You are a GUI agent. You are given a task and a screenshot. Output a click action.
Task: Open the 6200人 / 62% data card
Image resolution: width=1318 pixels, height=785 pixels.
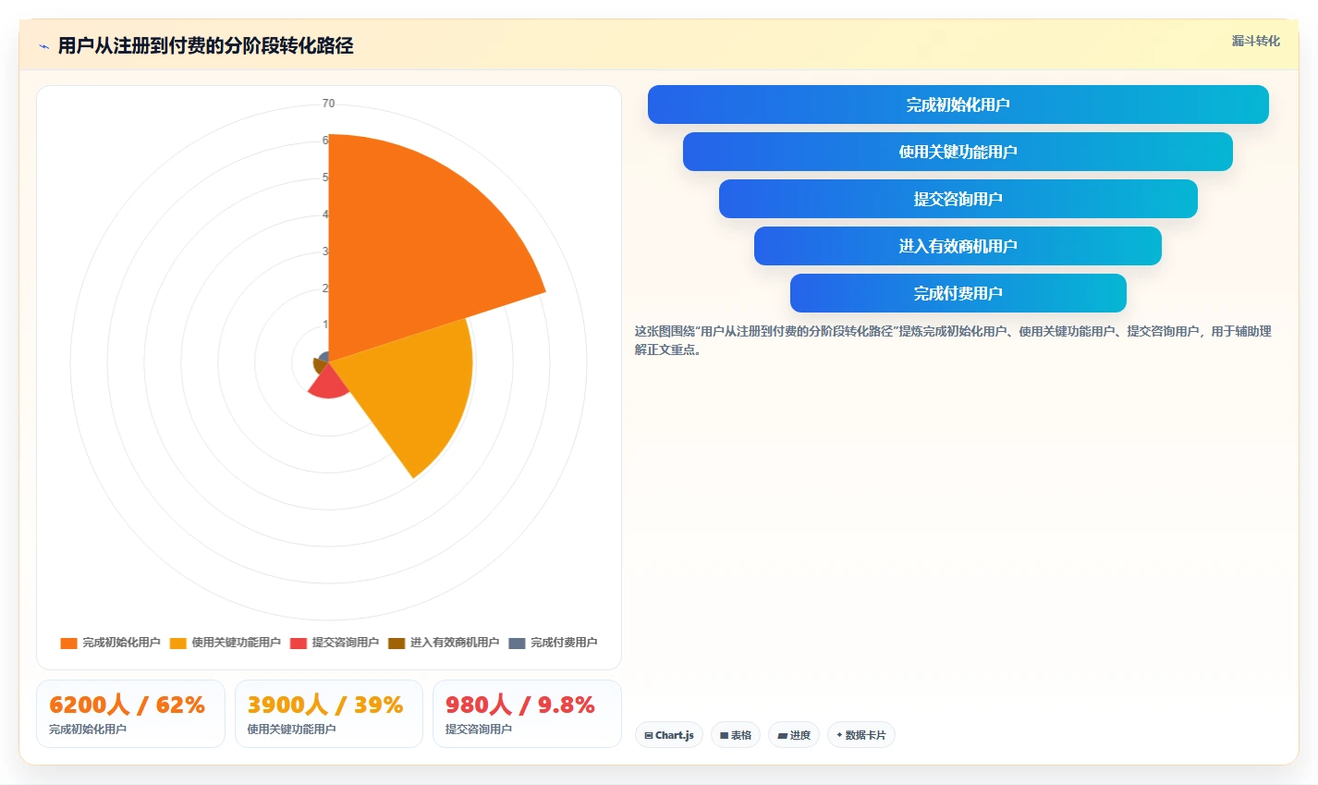(130, 714)
